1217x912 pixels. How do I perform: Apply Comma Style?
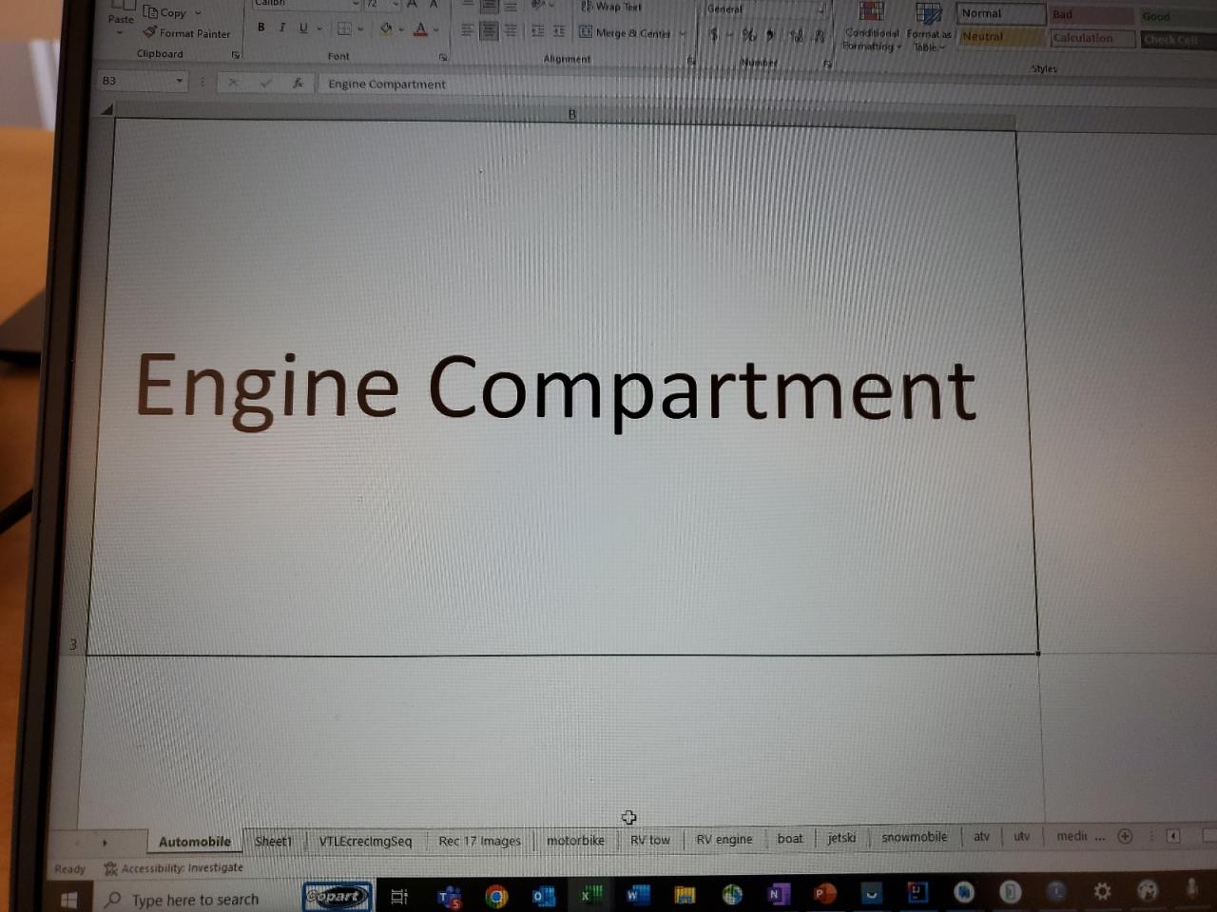(770, 35)
